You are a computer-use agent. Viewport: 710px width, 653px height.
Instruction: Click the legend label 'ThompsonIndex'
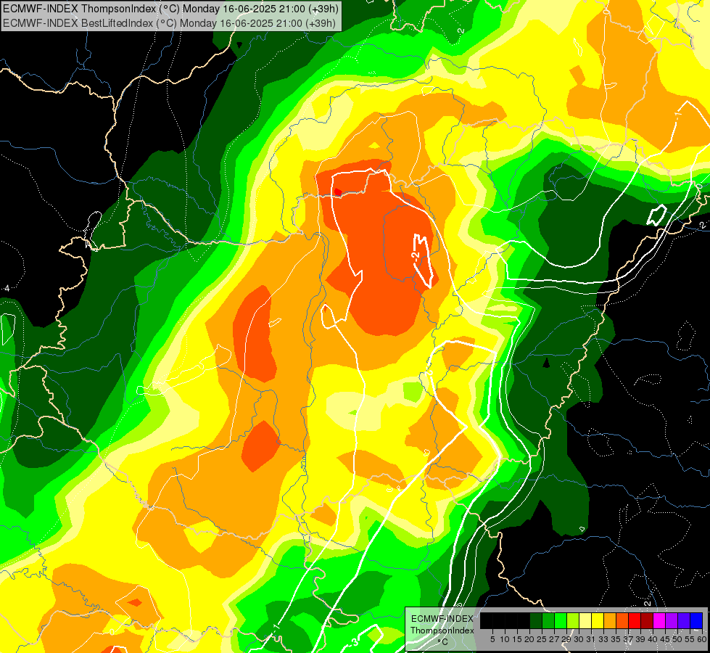(442, 631)
